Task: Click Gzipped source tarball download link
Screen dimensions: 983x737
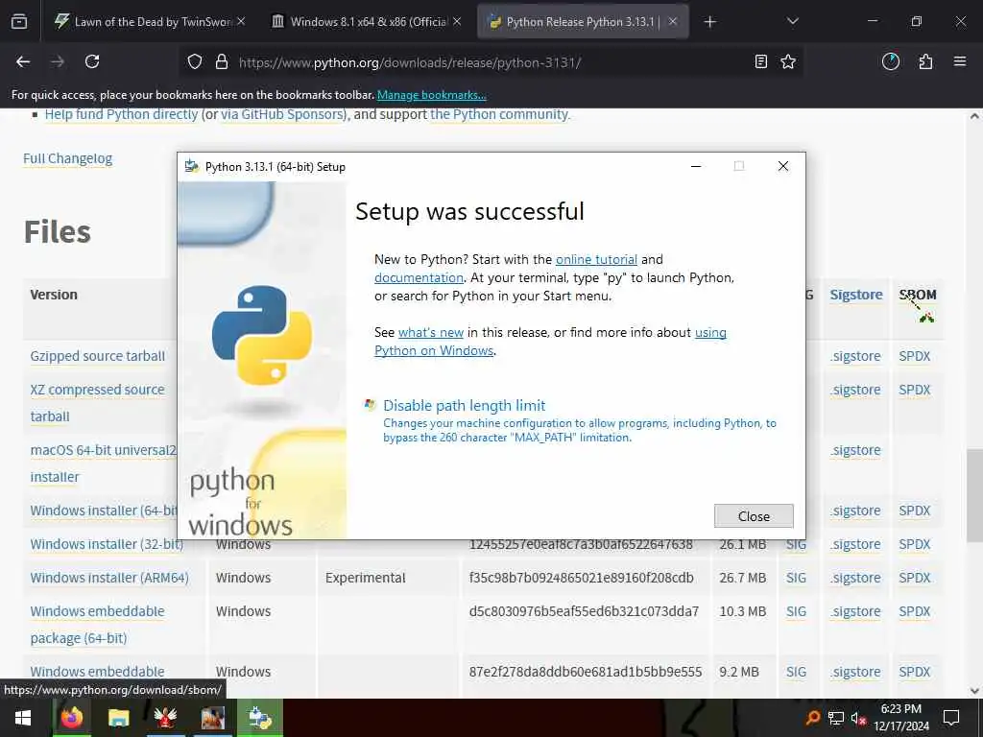Action: pos(98,356)
